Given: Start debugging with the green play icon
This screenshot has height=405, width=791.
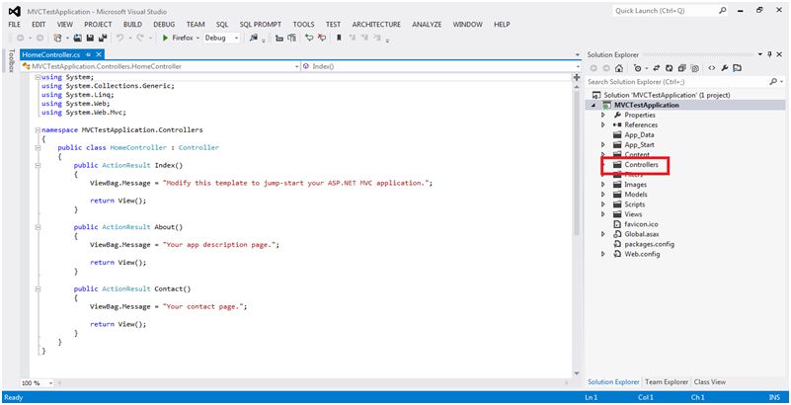Looking at the screenshot, I should 165,38.
